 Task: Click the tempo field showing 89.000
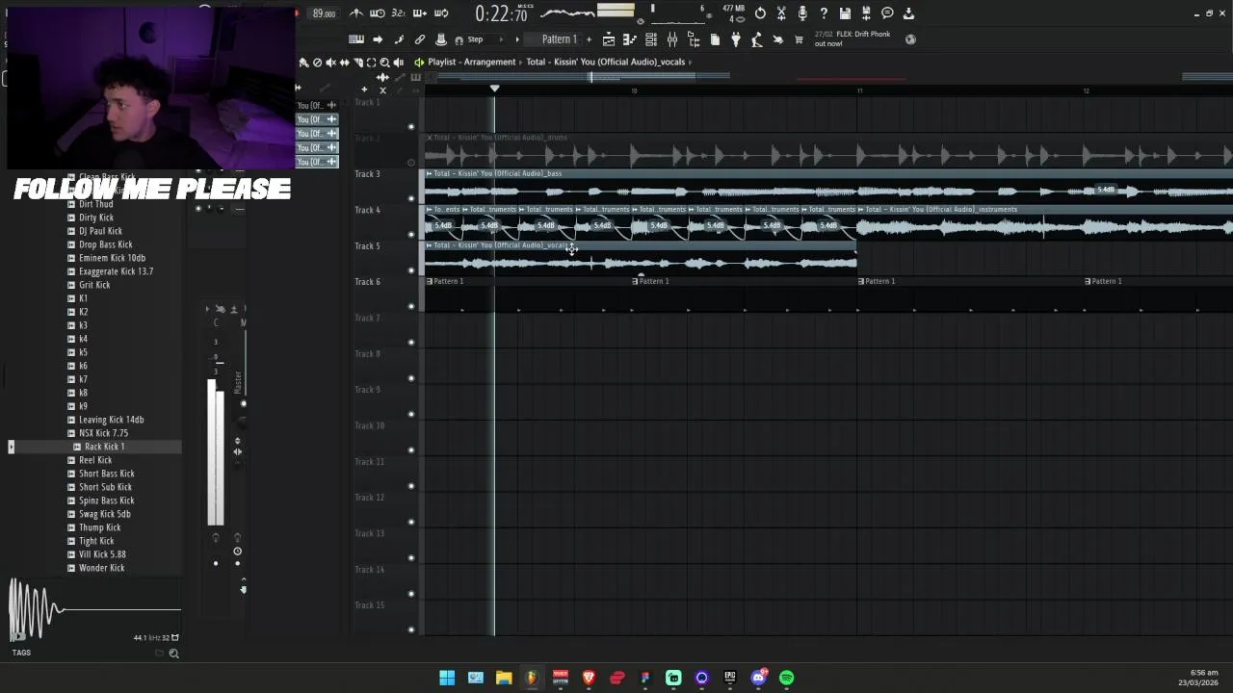click(324, 13)
